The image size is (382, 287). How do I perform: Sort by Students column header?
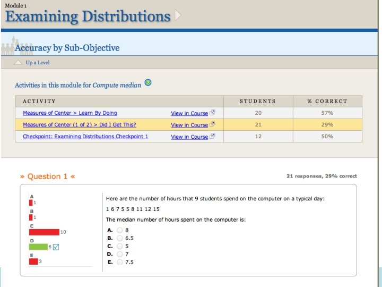tap(257, 101)
